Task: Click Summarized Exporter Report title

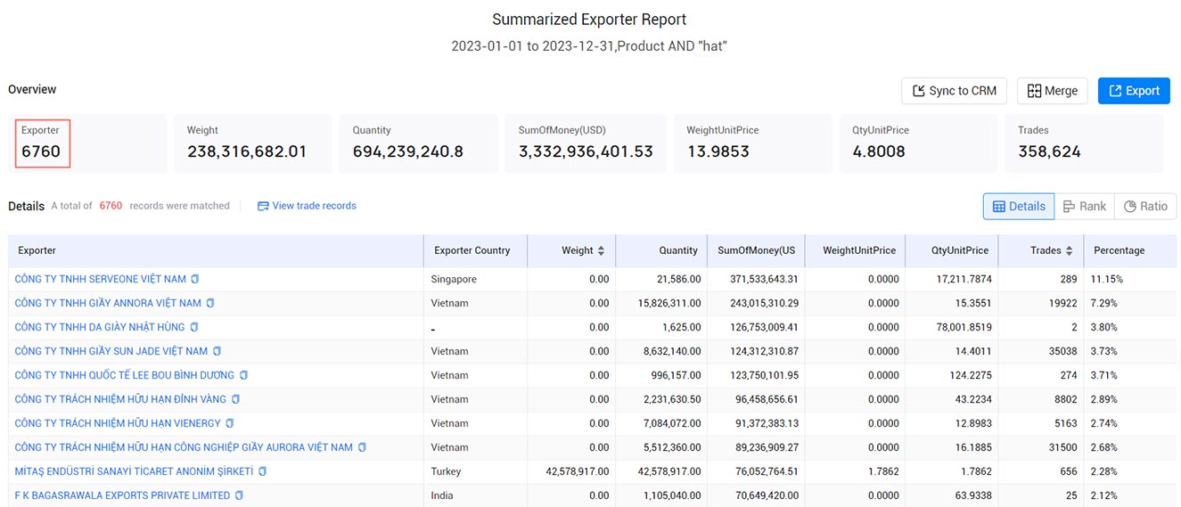Action: click(x=589, y=19)
